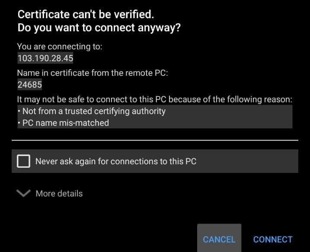
Task: Click the 'It may not be safe' warning text
Action: (x=154, y=99)
